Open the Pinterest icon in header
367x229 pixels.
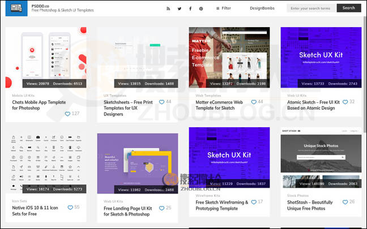pos(201,8)
